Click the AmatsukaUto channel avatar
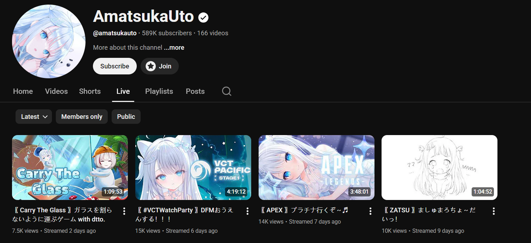Viewport: 531px width, 243px height. point(49,41)
